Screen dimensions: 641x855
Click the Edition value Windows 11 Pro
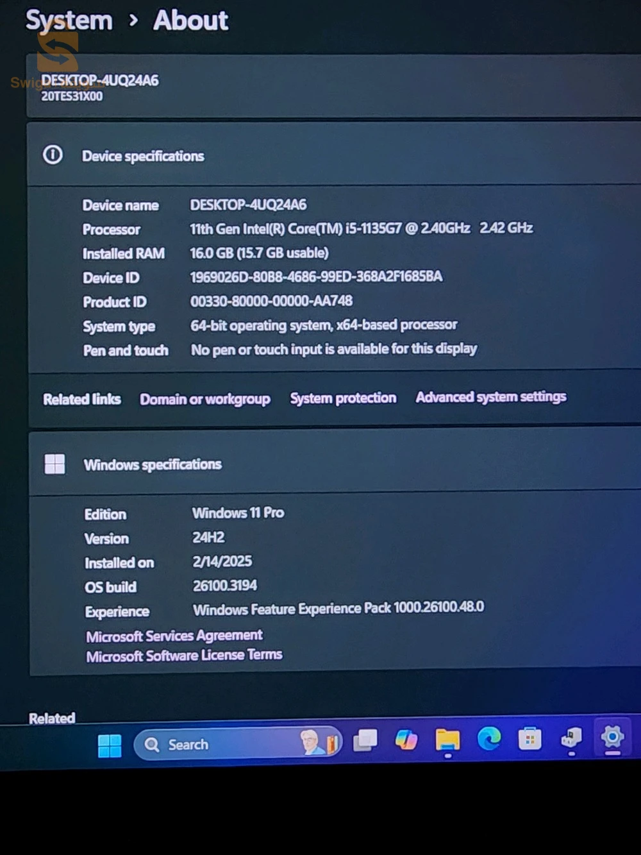tap(238, 512)
